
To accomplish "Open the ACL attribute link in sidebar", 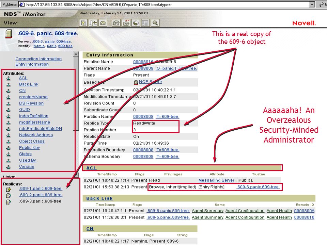I will pos(23,78).
